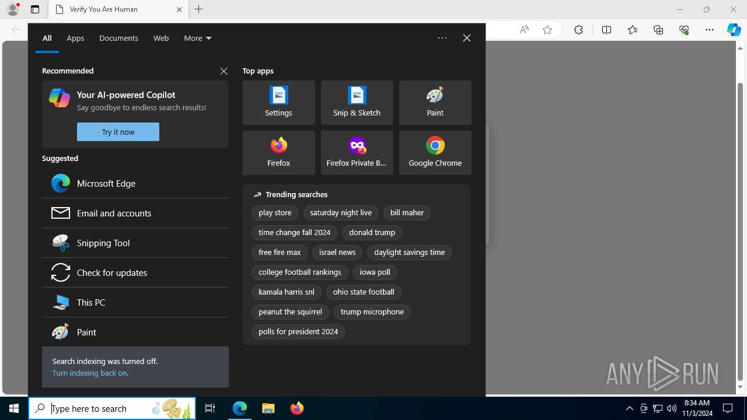This screenshot has width=747, height=420.
Task: Search trending 'donald trump'
Action: (x=372, y=233)
